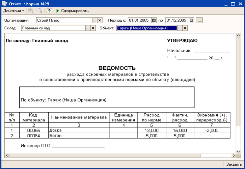The width and height of the screenshot is (245, 169).
Task: Open the Действия dropdown menu
Action: [13, 11]
